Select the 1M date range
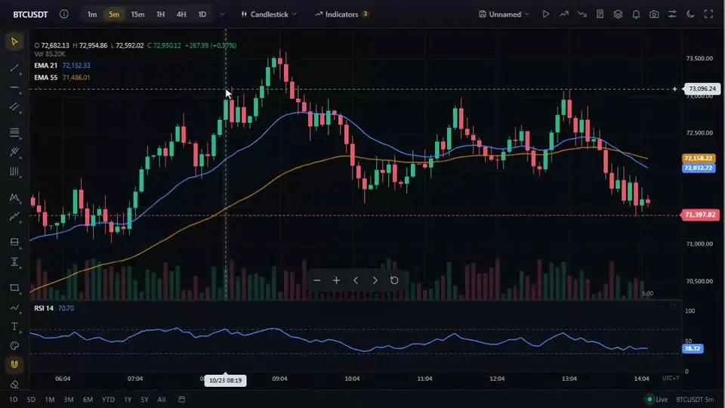 (50, 400)
